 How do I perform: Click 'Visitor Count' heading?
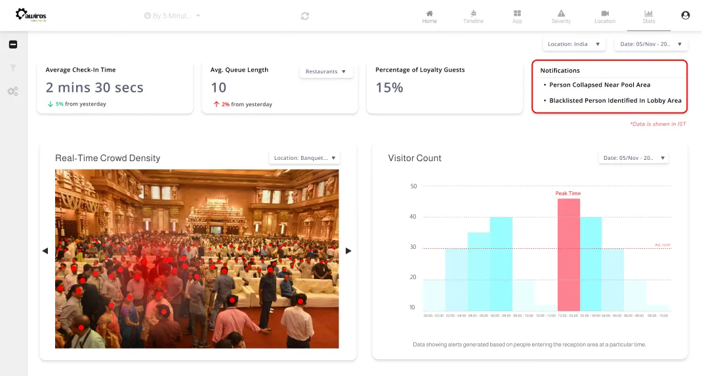[415, 158]
